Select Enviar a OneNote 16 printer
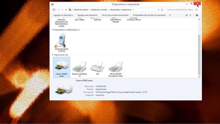Viewport: 220px width, 124px height. click(79, 69)
